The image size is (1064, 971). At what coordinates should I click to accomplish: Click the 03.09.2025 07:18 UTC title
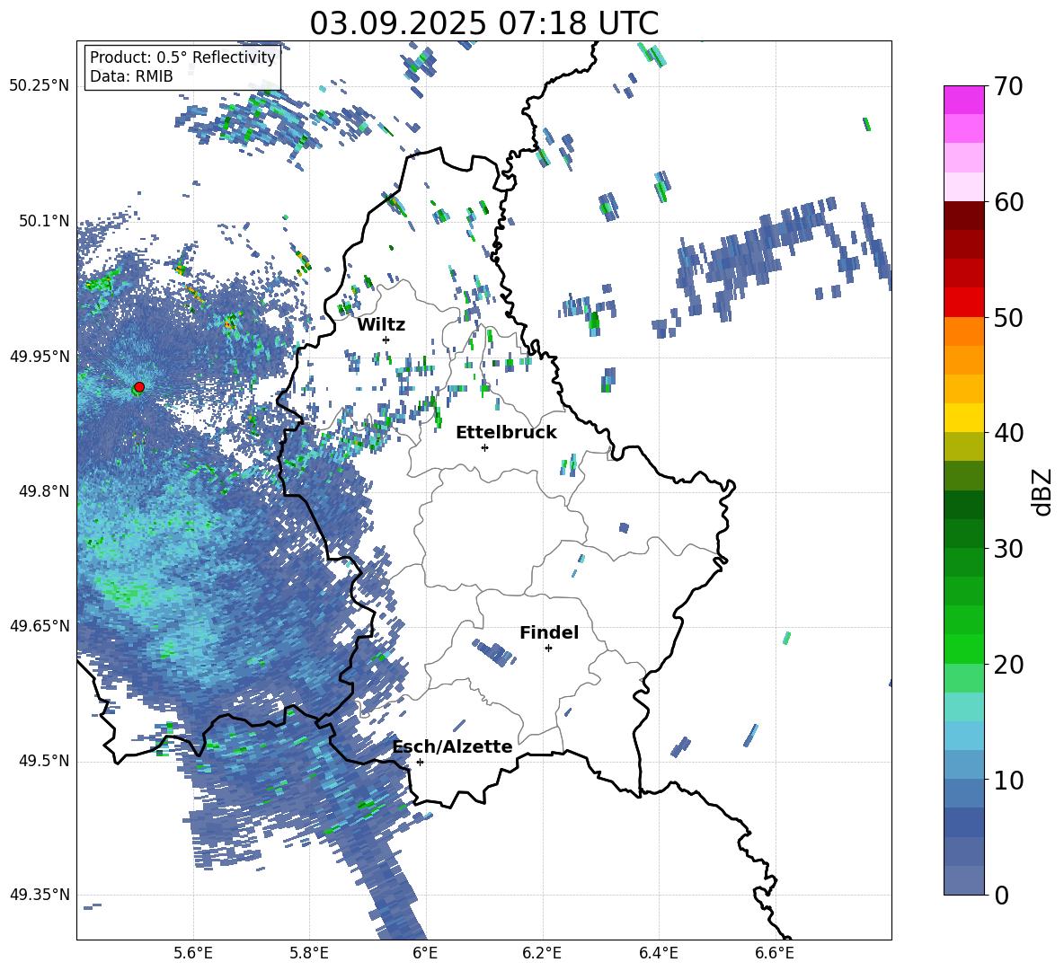[x=483, y=23]
